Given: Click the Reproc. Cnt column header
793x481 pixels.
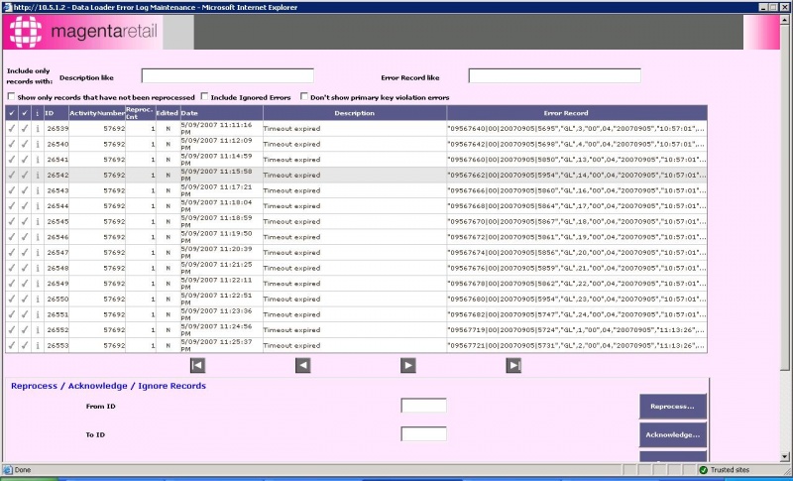Looking at the screenshot, I should click(140, 113).
